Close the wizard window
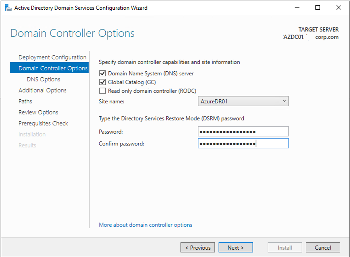350x257 pixels. (338, 8)
